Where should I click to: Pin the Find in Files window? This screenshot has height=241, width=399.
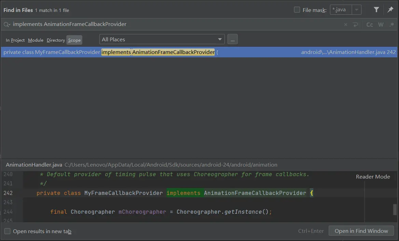[390, 10]
